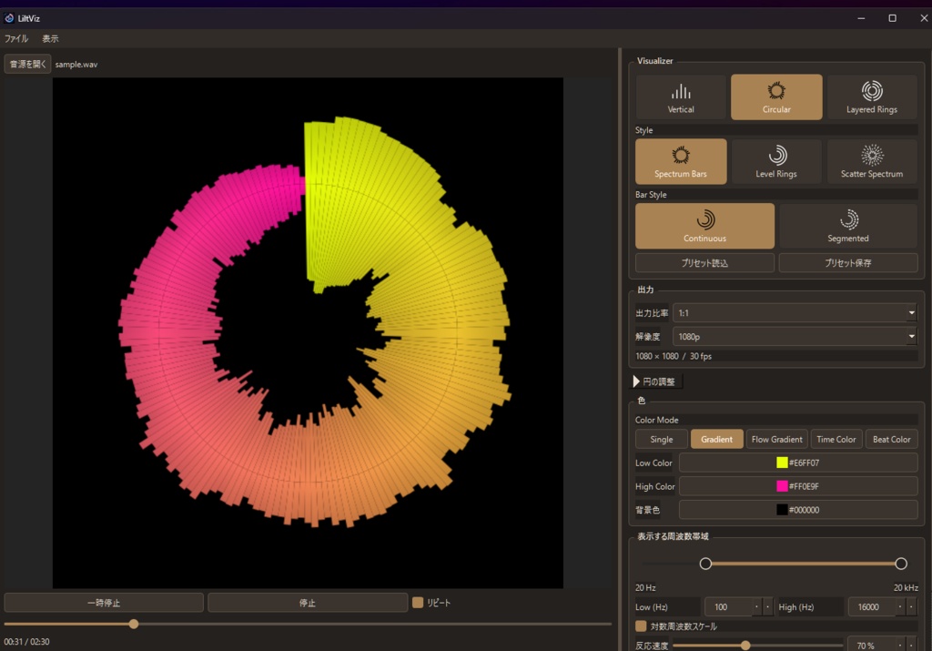The image size is (932, 651).
Task: Expand the 円の調整 section
Action: pyautogui.click(x=657, y=381)
